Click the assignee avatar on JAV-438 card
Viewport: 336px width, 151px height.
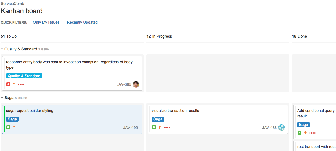[x=281, y=128]
